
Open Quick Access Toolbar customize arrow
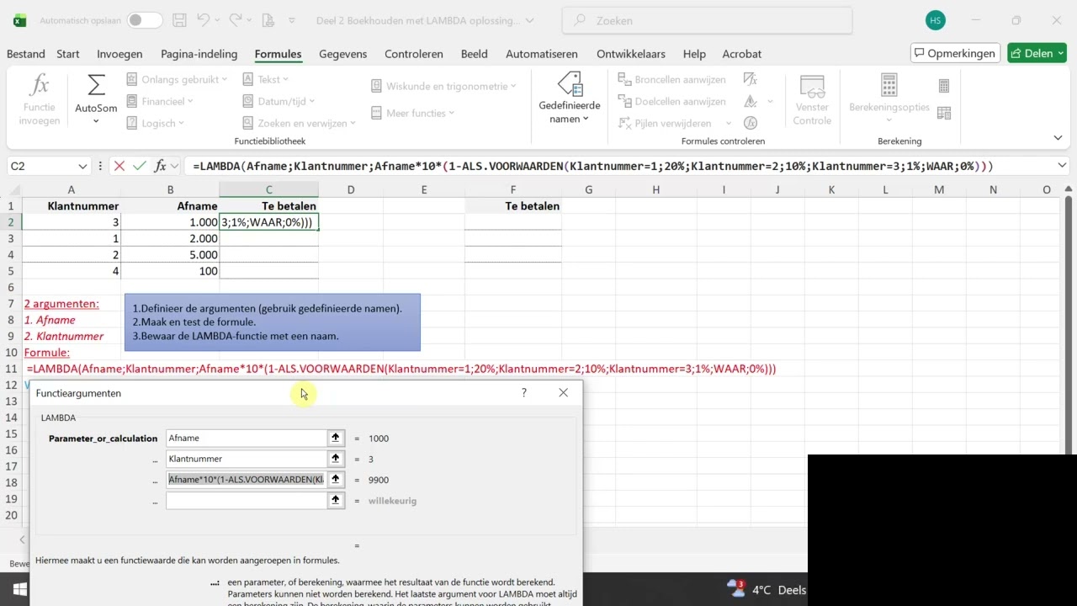pyautogui.click(x=292, y=20)
